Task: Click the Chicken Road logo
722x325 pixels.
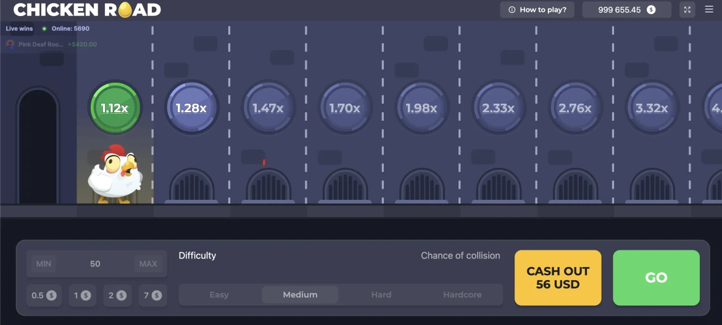Action: tap(87, 9)
